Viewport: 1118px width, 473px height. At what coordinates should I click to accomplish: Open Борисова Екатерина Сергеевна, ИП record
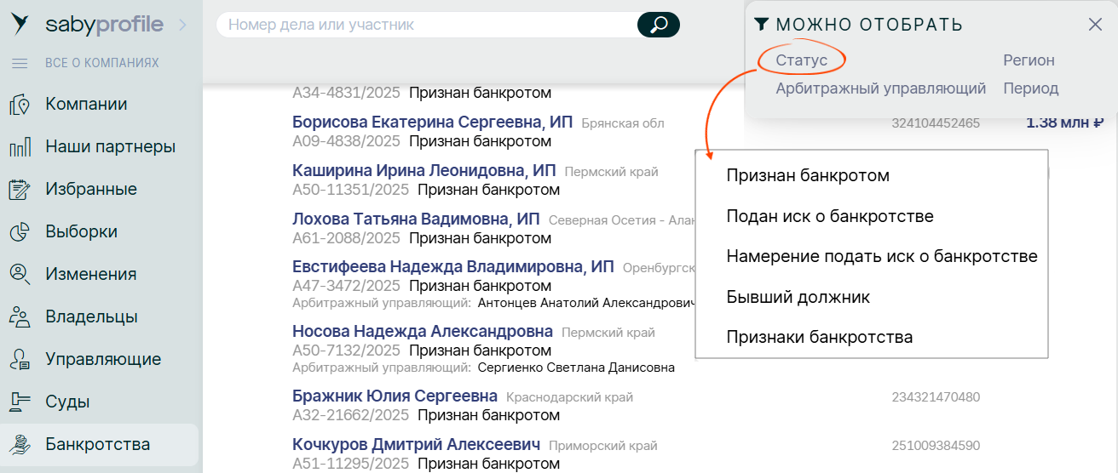[432, 122]
